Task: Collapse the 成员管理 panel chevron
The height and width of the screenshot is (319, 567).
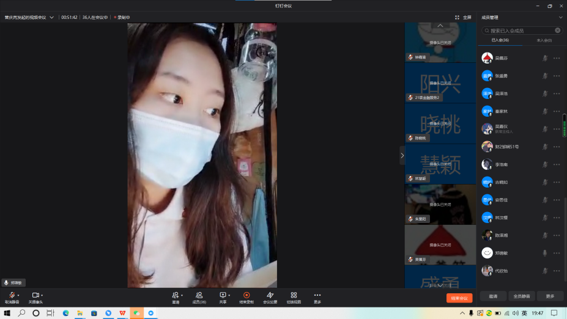Action: coord(561,18)
